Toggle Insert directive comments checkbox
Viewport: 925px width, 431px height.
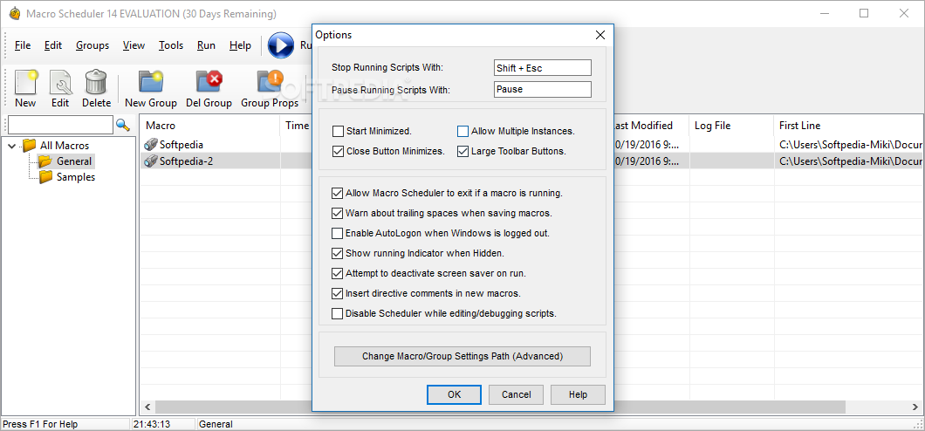click(x=338, y=293)
